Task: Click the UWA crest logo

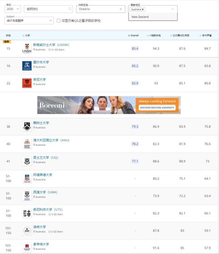Action: click(x=27, y=196)
